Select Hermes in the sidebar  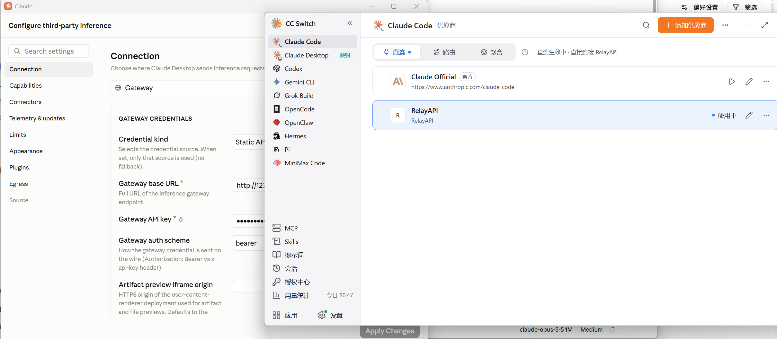tap(312, 136)
